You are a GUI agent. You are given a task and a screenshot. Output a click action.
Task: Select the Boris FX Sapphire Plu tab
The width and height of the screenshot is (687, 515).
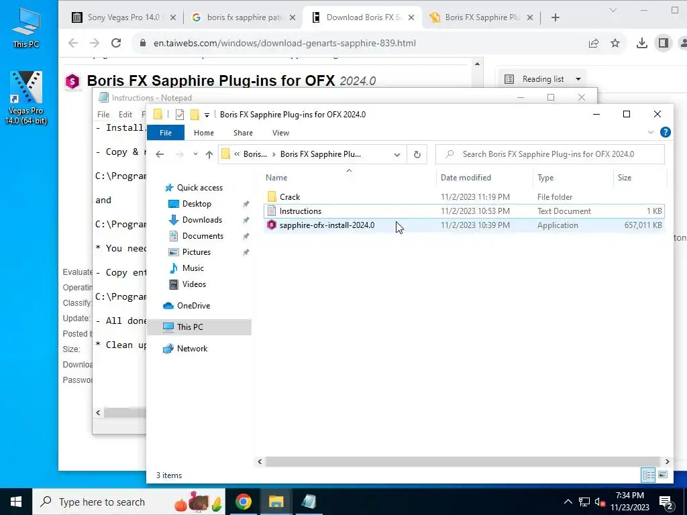coord(482,17)
